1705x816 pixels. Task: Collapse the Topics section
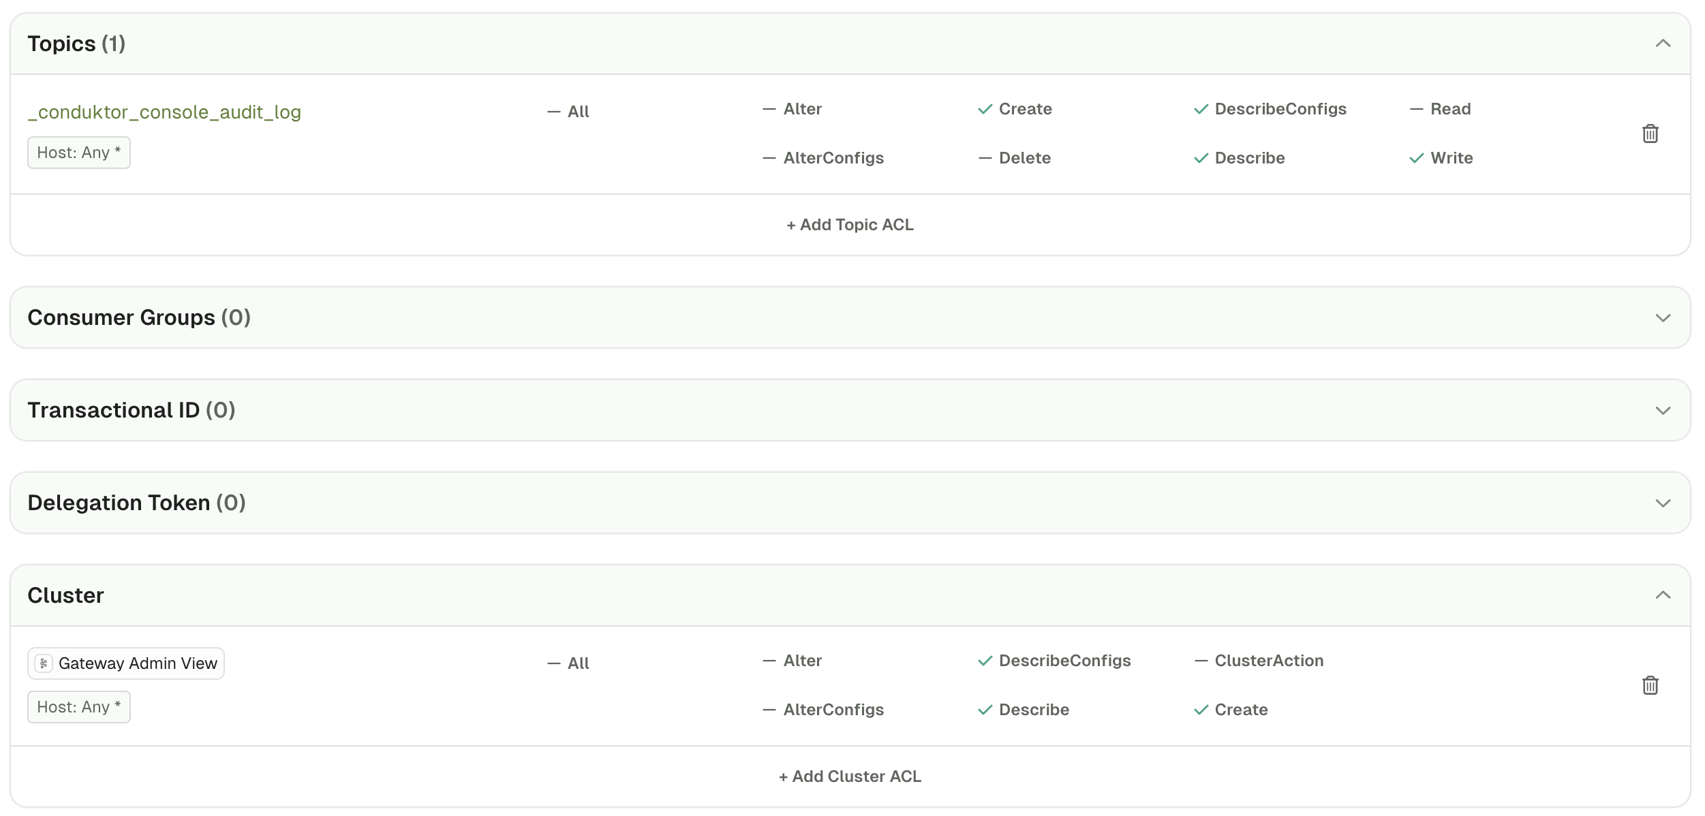[x=1663, y=44]
